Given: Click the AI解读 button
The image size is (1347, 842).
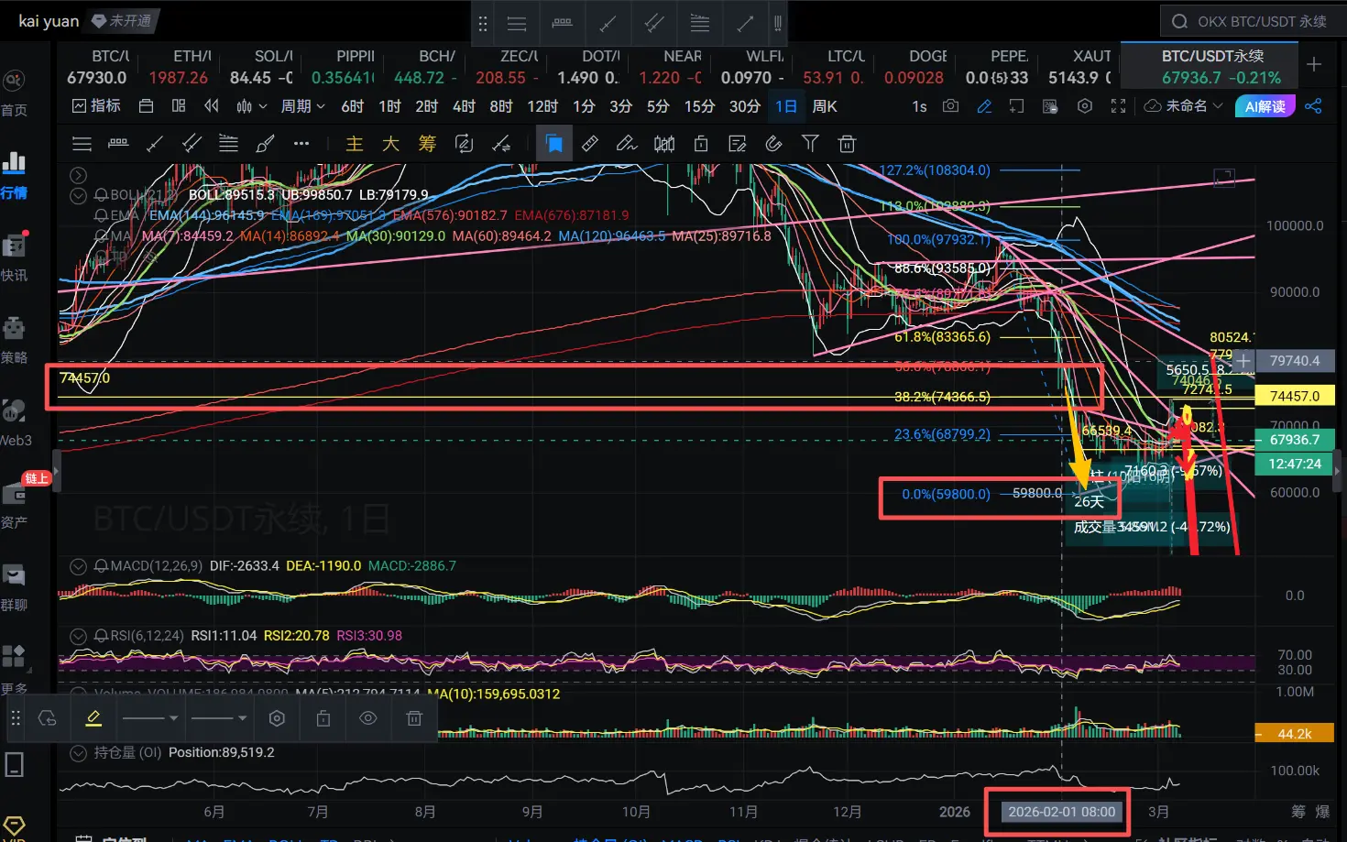Looking at the screenshot, I should pos(1265,106).
